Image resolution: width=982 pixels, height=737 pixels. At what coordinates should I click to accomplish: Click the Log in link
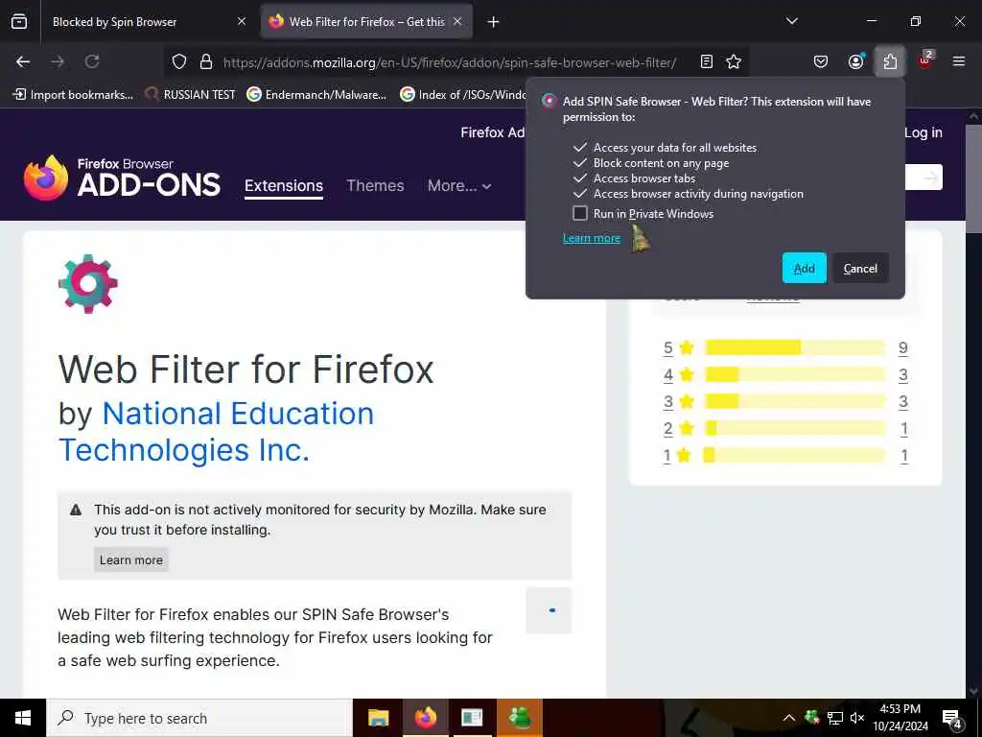click(x=924, y=132)
